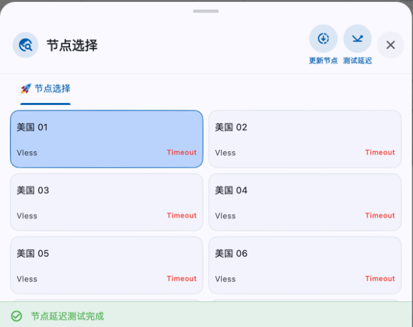413x327 pixels.
Task: Click the Timeout status of 美国 04
Action: [380, 215]
